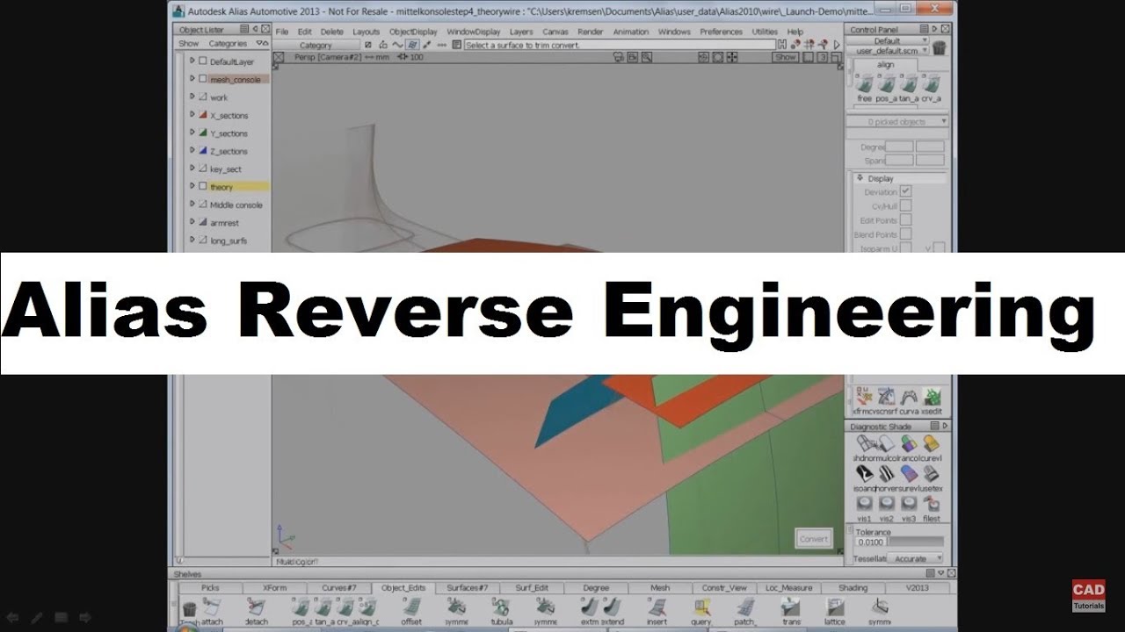Pick the tubular tool icon
The width and height of the screenshot is (1125, 632).
(501, 607)
